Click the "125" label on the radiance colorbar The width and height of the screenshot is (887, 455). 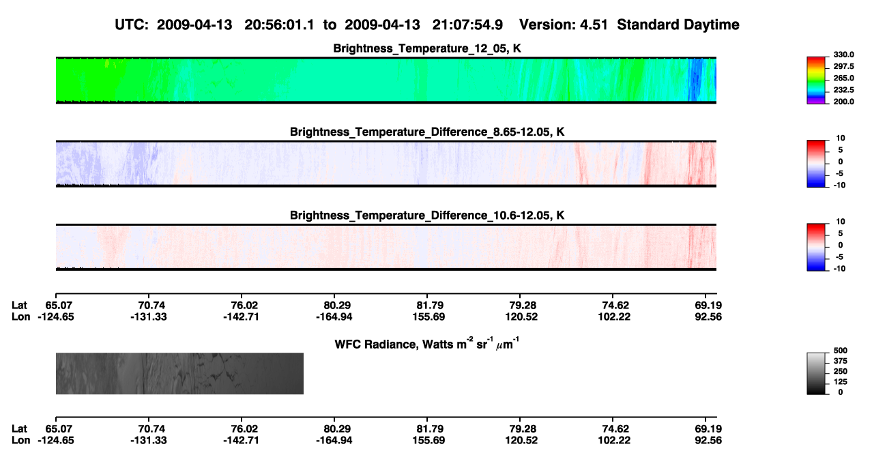coord(841,381)
